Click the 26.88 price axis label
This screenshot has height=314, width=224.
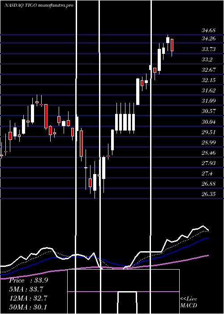(208, 184)
